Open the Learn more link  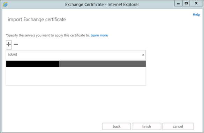pyautogui.click(x=99, y=35)
